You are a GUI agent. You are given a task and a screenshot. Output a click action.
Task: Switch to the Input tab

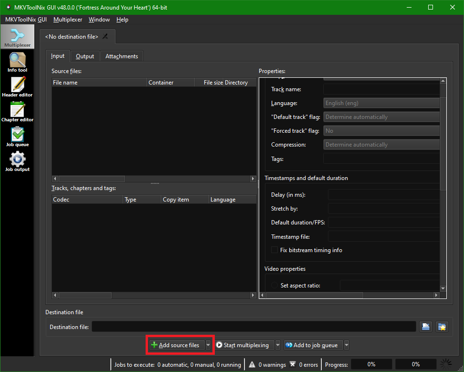58,56
